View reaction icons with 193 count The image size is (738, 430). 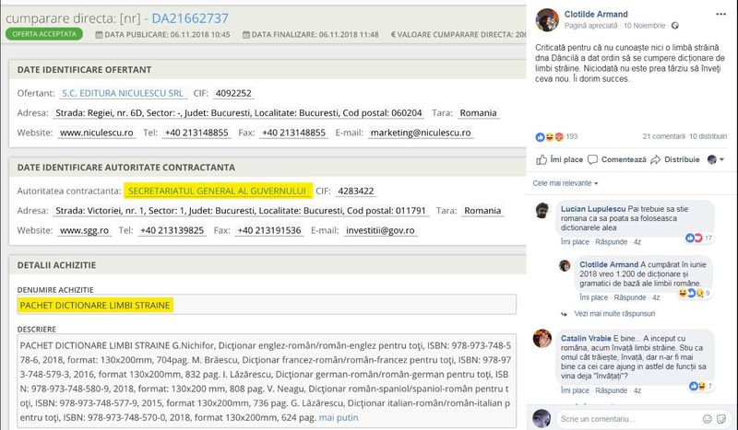point(553,136)
